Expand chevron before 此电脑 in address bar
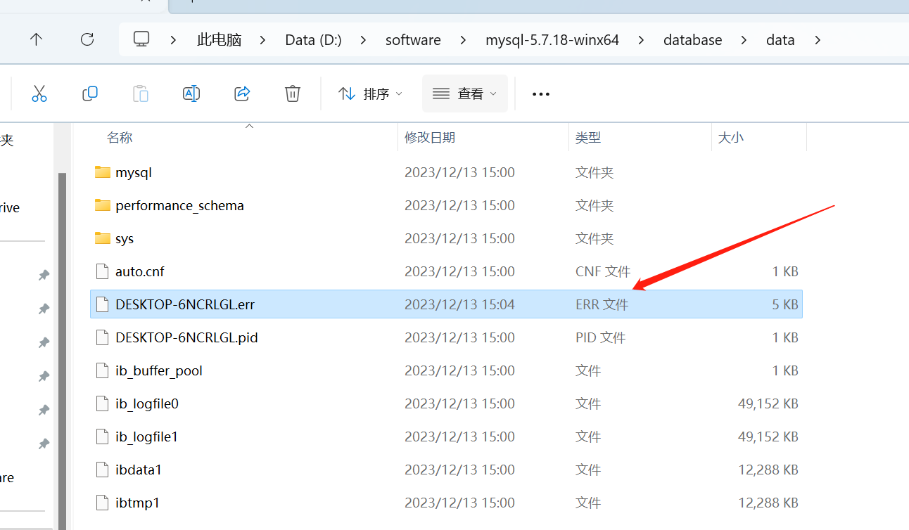This screenshot has height=530, width=909. (174, 40)
